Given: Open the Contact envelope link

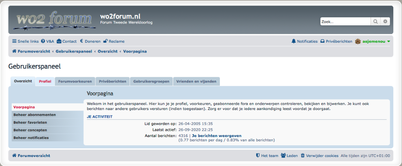Looking at the screenshot, I should pyautogui.click(x=67, y=41).
